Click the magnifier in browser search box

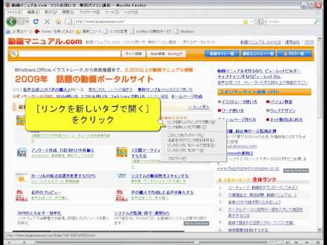pos(316,22)
